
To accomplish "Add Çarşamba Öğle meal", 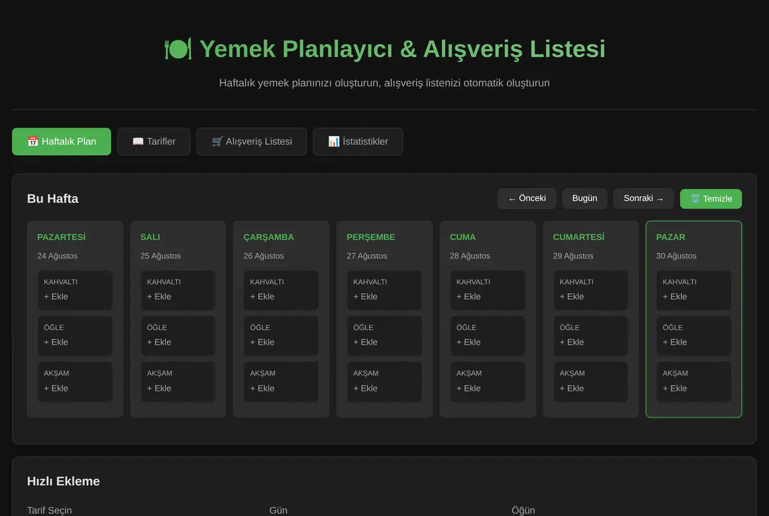I will tap(281, 335).
